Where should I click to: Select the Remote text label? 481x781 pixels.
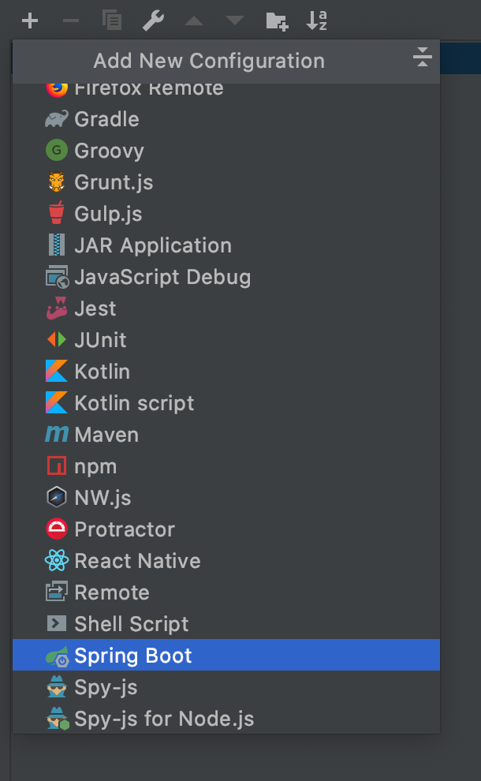112,592
